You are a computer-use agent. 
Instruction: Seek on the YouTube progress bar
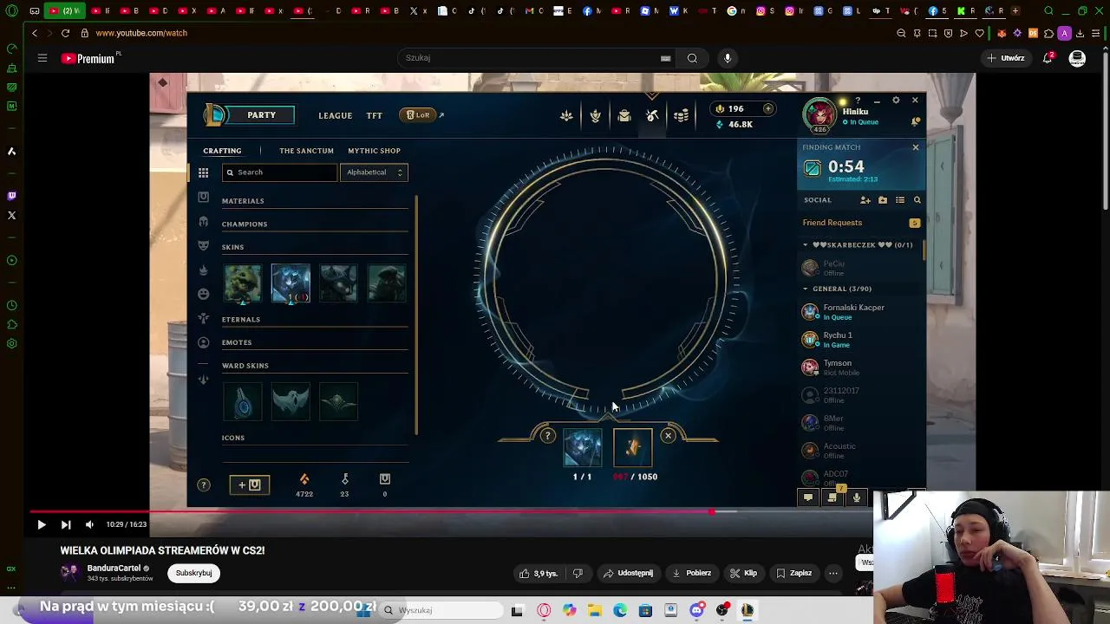[x=451, y=512]
